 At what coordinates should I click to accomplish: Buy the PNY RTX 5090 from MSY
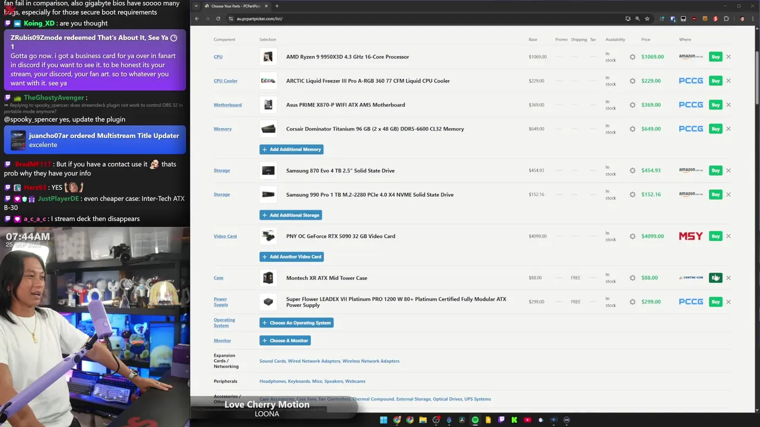click(715, 236)
